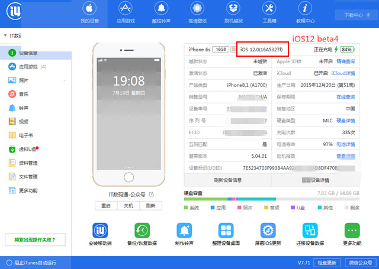Click the i4 logo icon
Viewport: 379px width, 269px height.
click(14, 11)
